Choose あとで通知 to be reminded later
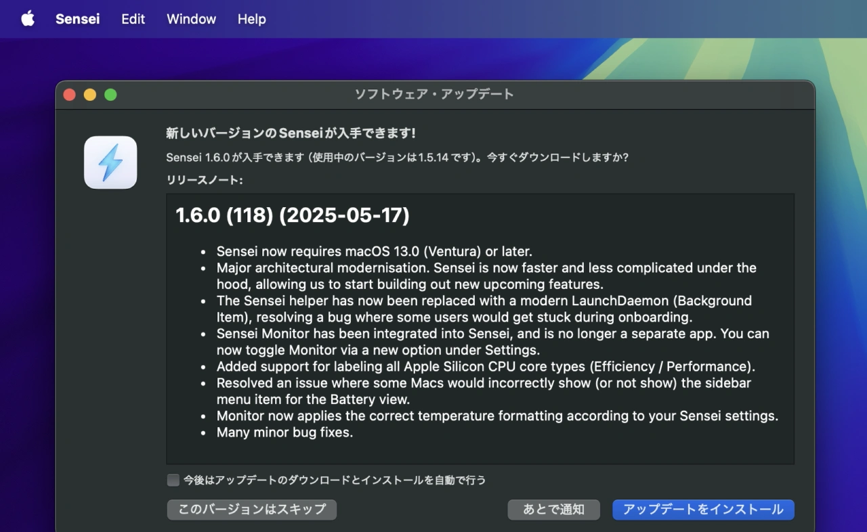867x532 pixels. [x=553, y=510]
